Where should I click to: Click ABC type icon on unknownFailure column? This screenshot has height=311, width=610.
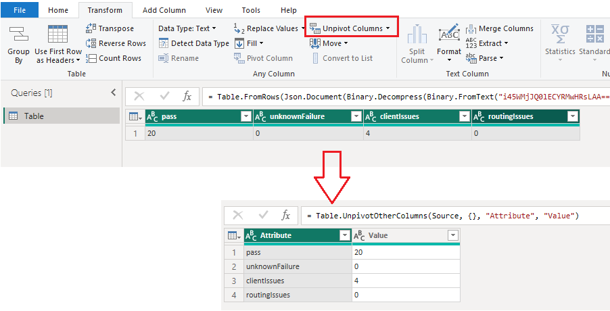(260, 116)
